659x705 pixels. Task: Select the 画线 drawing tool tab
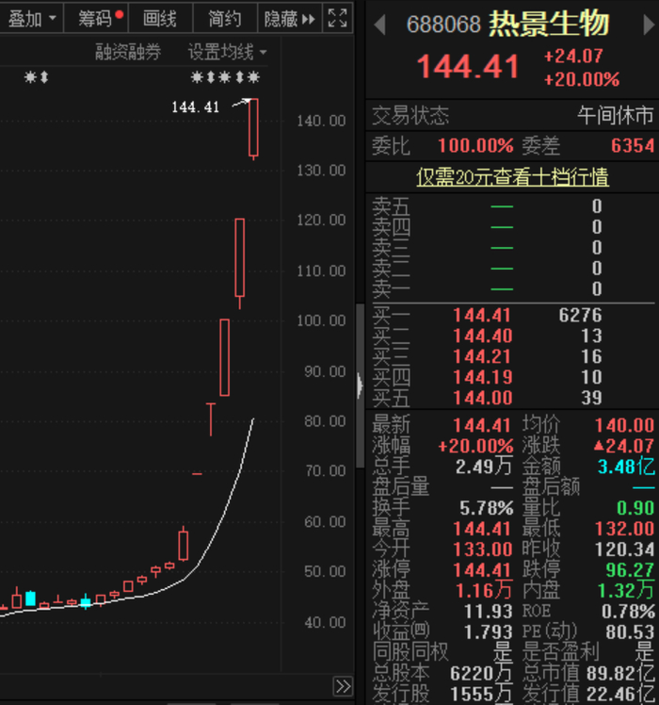[160, 19]
